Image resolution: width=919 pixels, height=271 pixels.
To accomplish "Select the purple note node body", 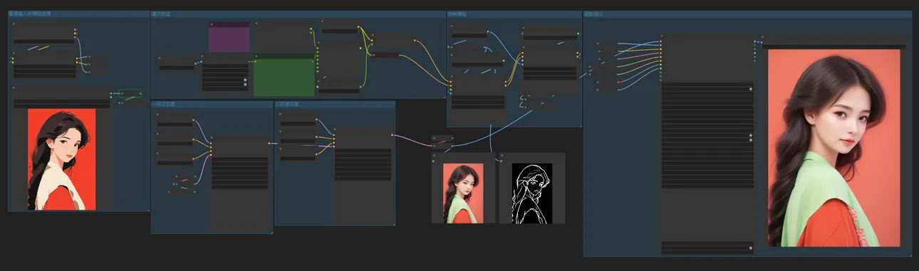I will (229, 40).
